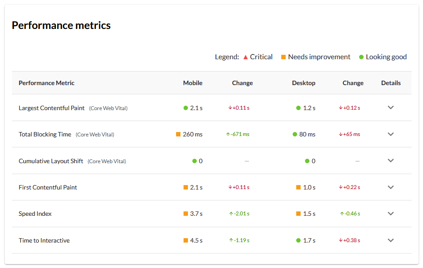Image resolution: width=423 pixels, height=268 pixels.
Task: Open the Speed Index metric link
Action: [35, 214]
